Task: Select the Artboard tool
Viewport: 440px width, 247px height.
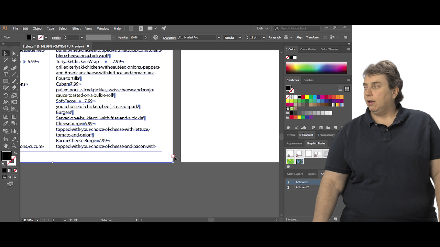Action: (x=6, y=139)
